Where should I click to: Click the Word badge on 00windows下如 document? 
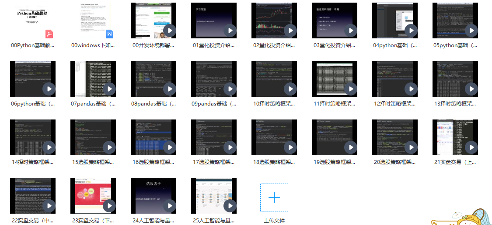(x=109, y=34)
